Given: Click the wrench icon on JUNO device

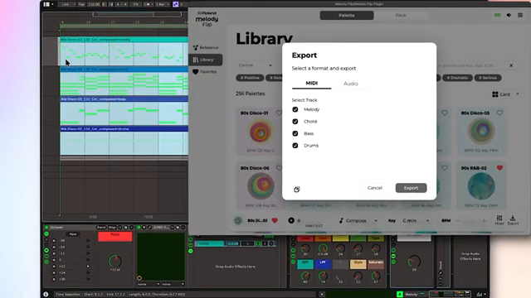Looking at the screenshot, I should [149, 228].
